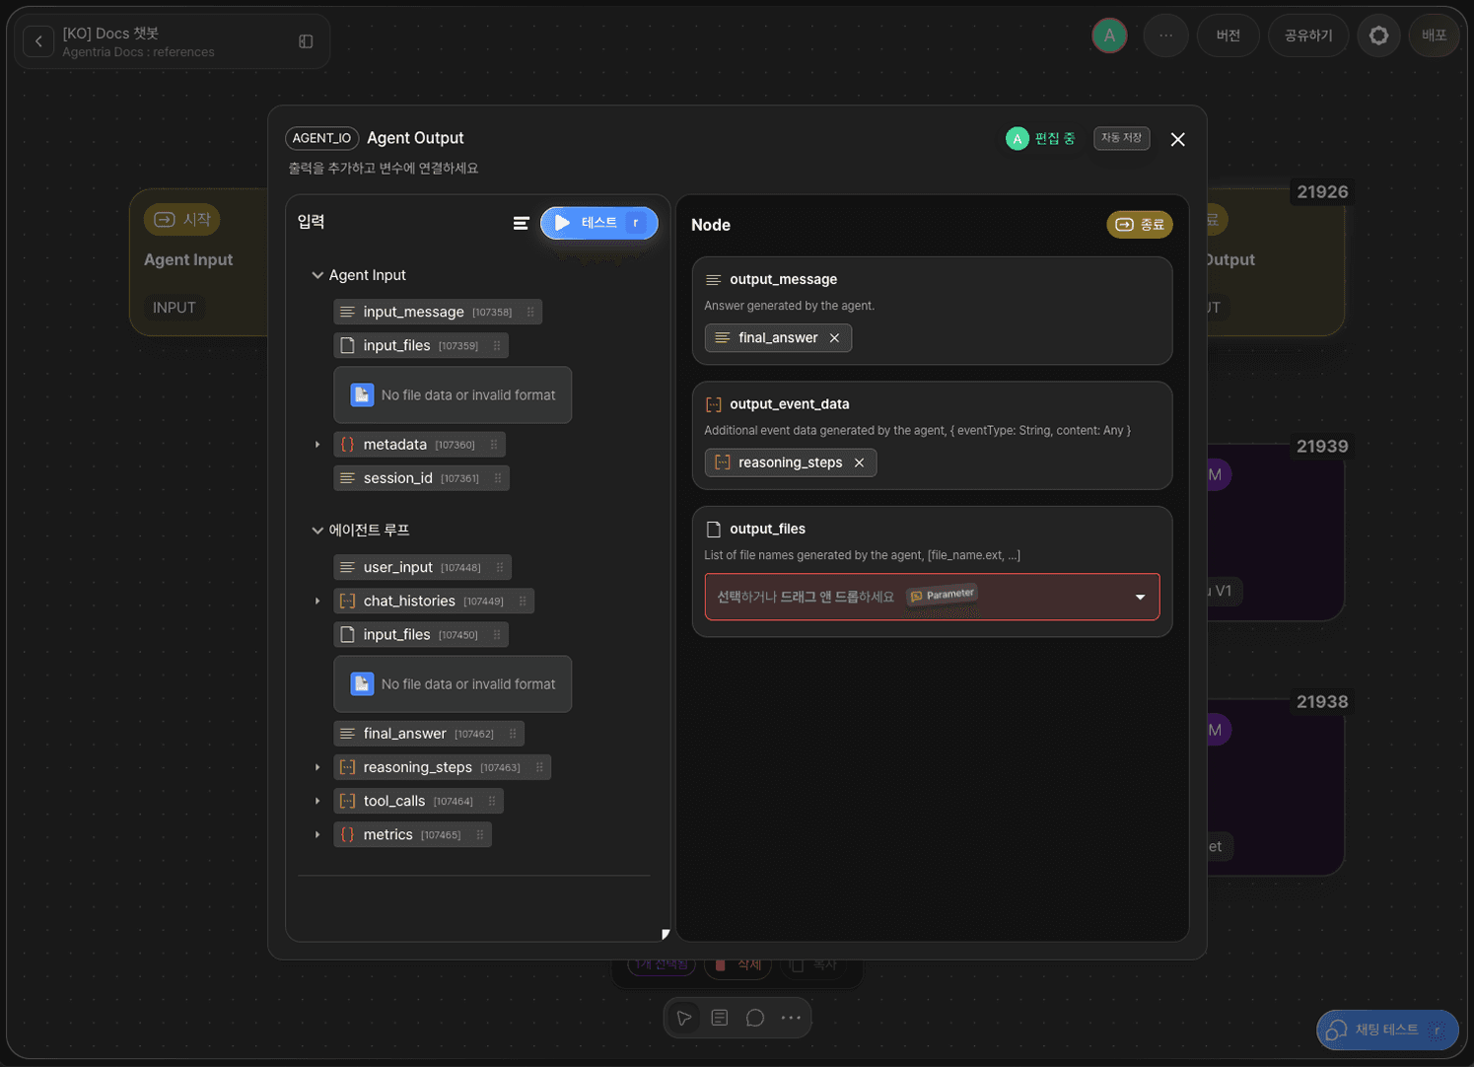Click the drag handle on input_message
Screen dimensions: 1474x1067
(530, 312)
